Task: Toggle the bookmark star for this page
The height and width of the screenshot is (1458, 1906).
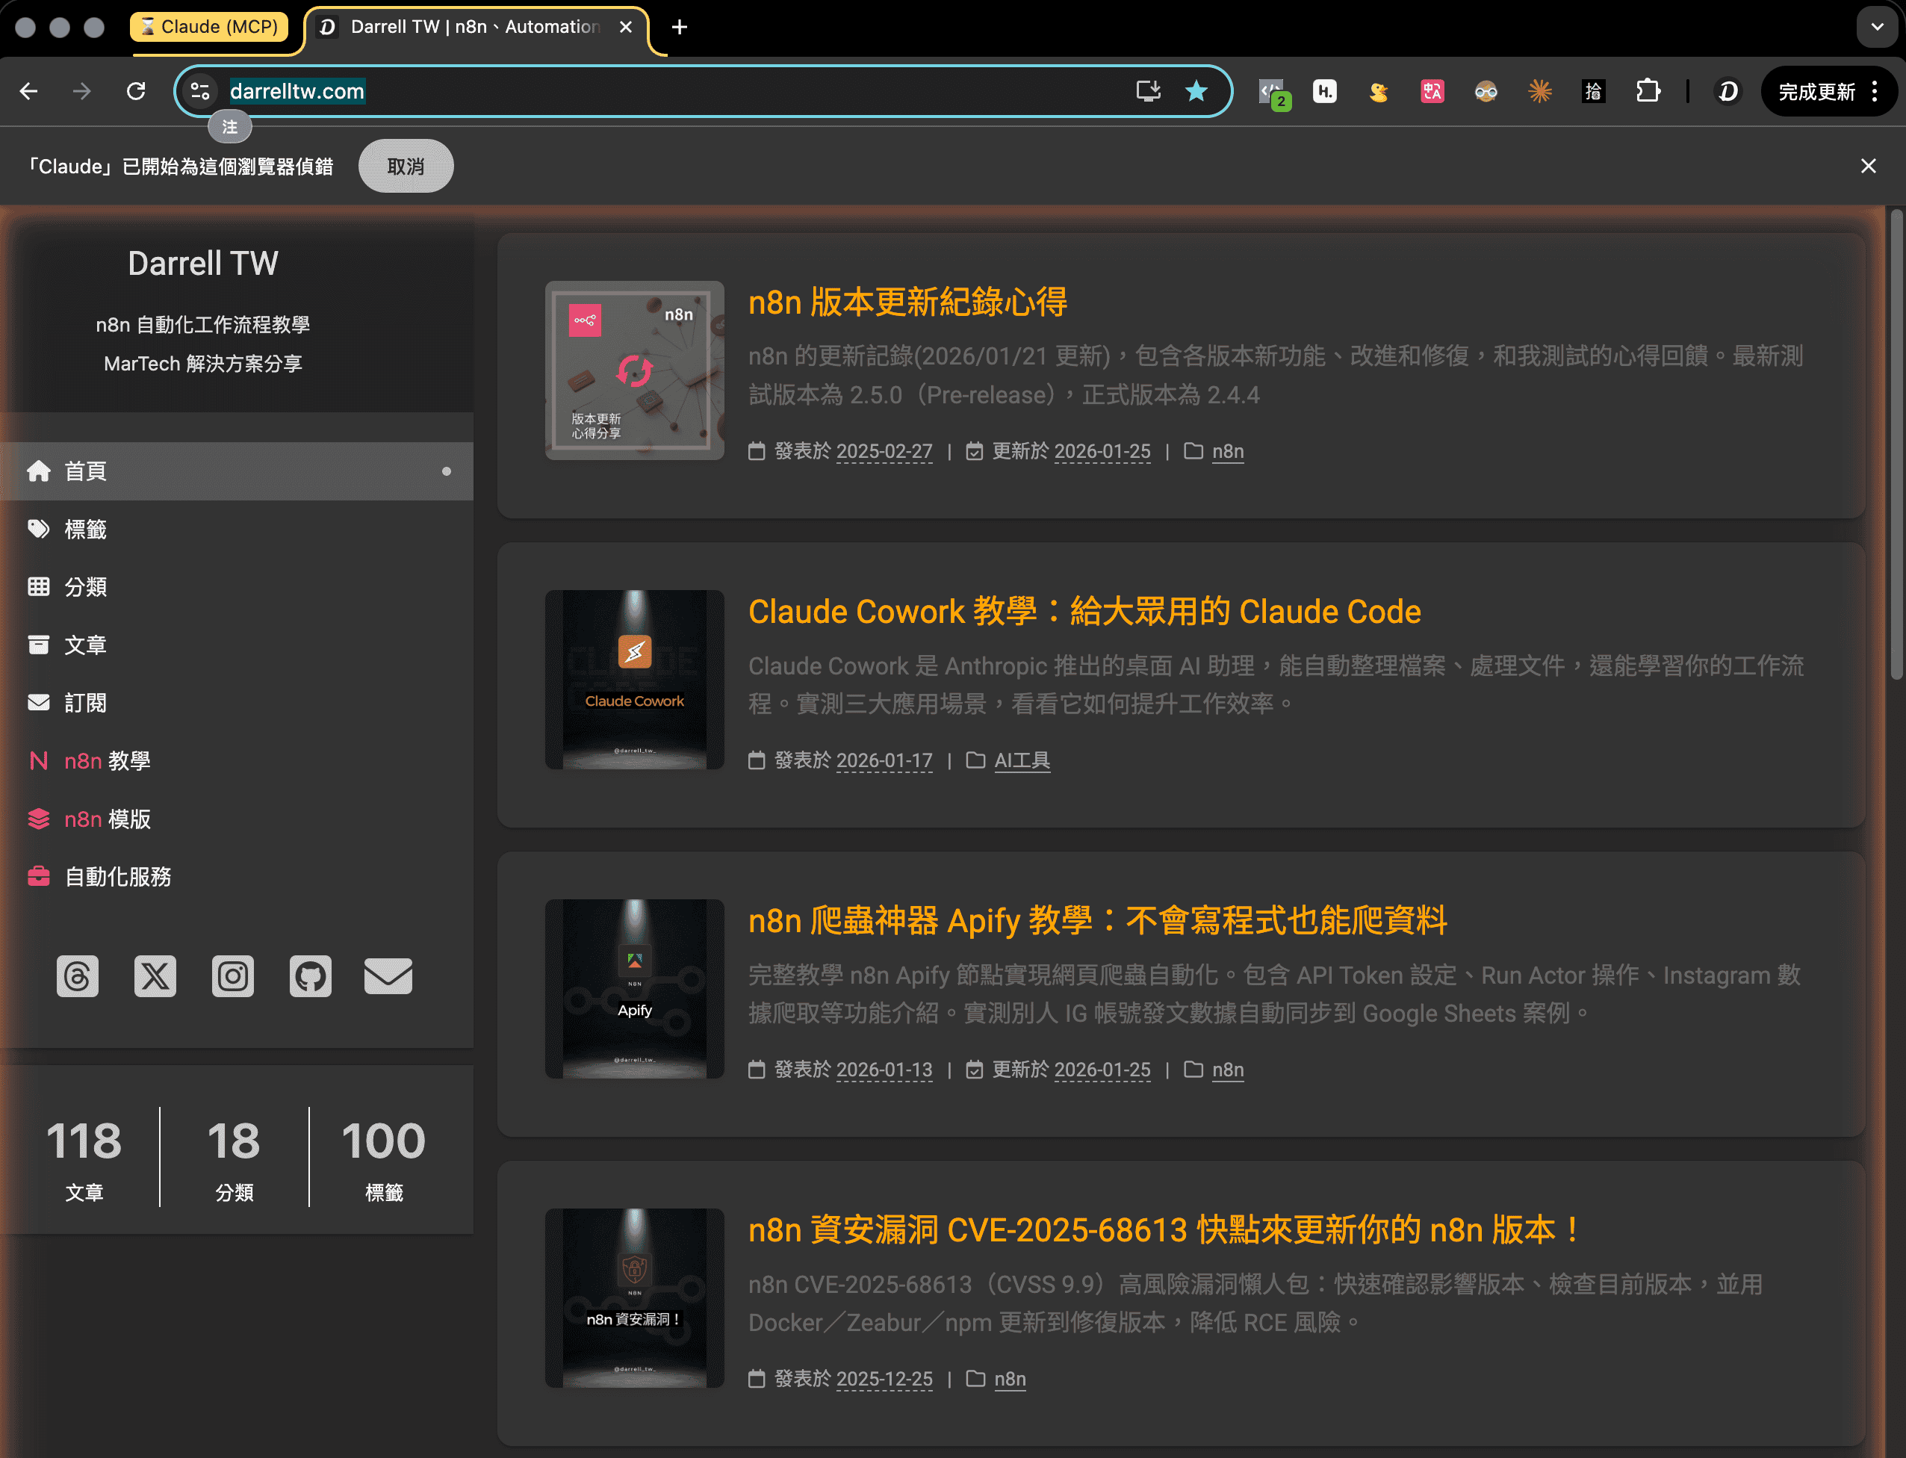Action: coord(1197,90)
